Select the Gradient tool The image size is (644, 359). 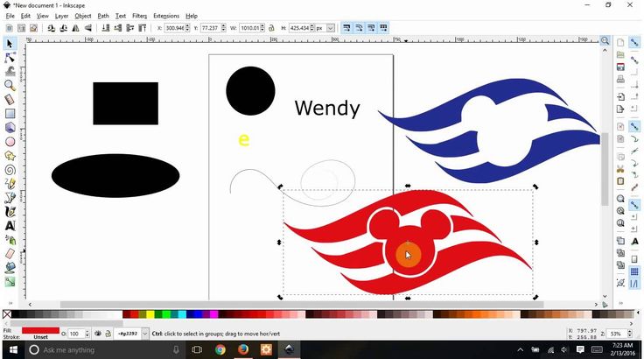[x=10, y=282]
